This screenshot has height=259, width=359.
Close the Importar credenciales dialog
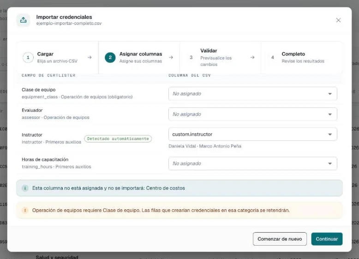coord(338,20)
